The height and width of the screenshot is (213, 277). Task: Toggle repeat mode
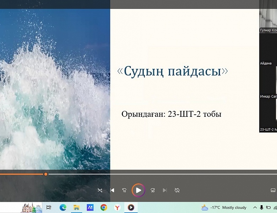click(x=177, y=190)
